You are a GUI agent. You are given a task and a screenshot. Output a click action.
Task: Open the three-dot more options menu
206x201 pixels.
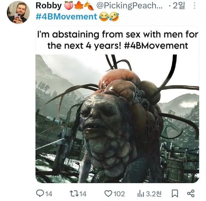[x=194, y=6]
